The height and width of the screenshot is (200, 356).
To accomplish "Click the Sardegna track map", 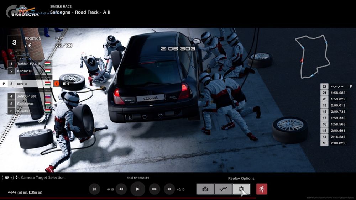I will [x=313, y=57].
